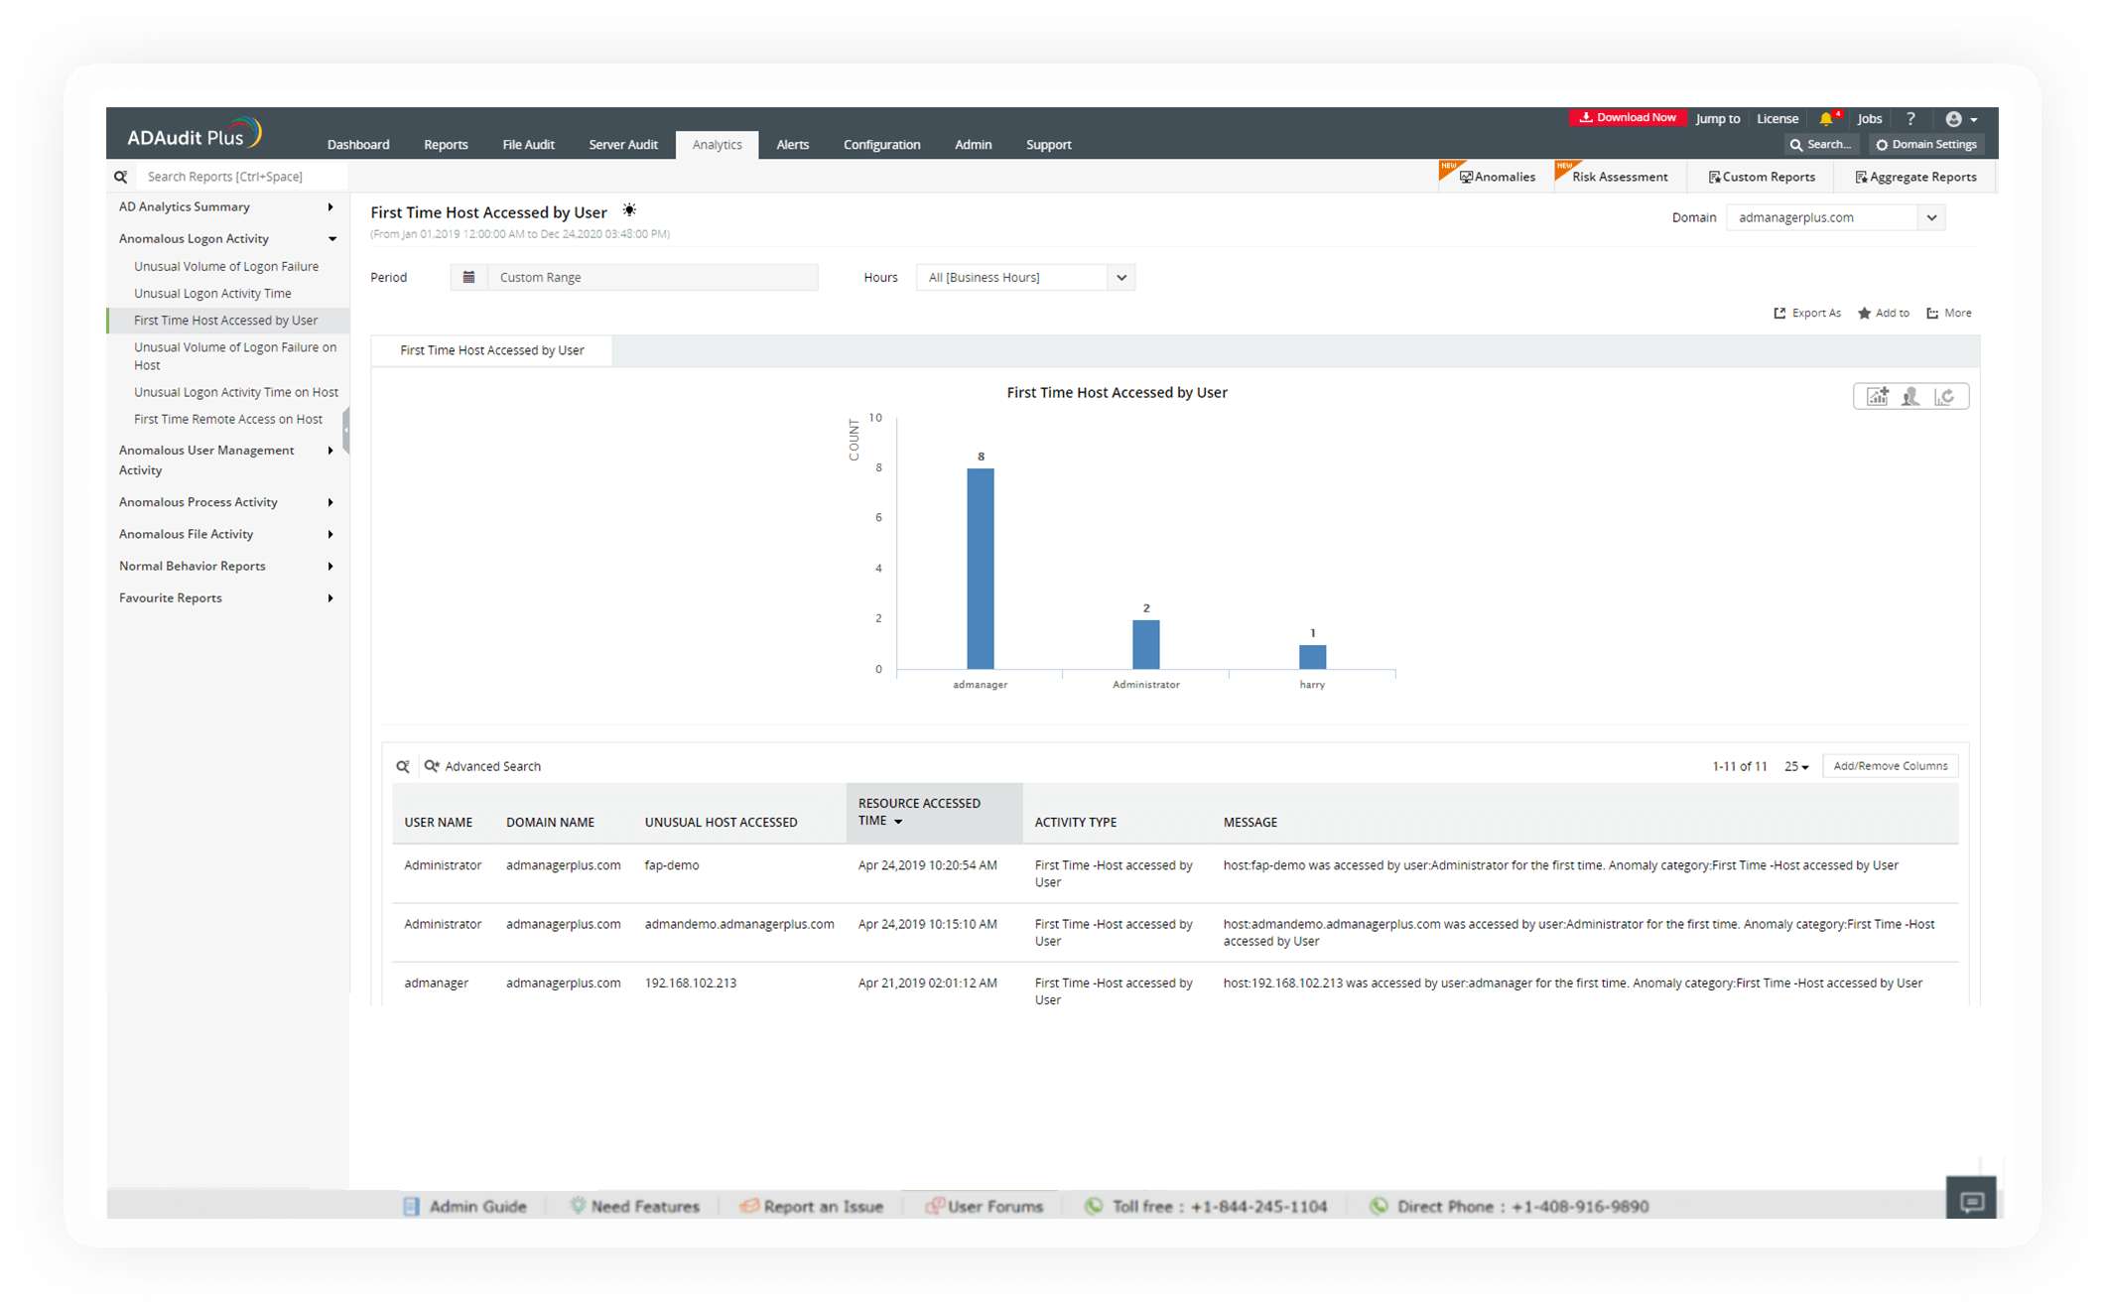Open the user account menu arrow
Viewport: 2106px width, 1312px height.
click(x=1973, y=119)
